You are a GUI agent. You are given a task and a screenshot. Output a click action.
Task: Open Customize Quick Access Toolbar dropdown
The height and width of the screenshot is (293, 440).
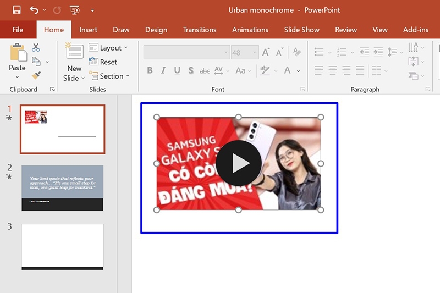pos(92,10)
